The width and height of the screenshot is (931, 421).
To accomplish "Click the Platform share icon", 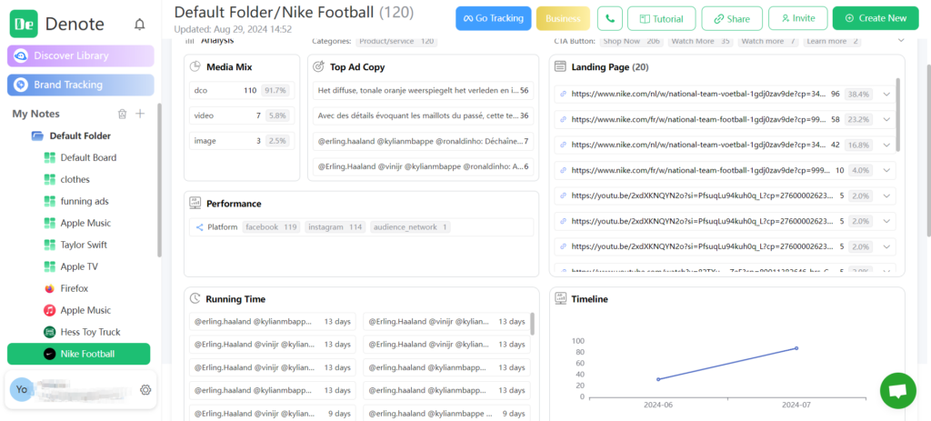I will click(199, 226).
